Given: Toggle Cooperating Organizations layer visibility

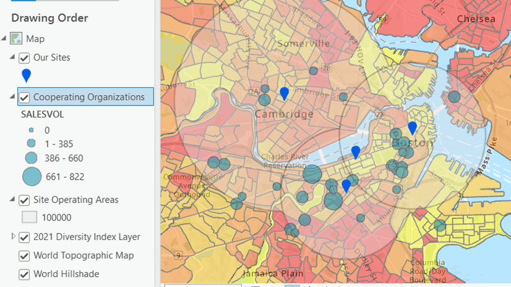Looking at the screenshot, I should point(24,97).
